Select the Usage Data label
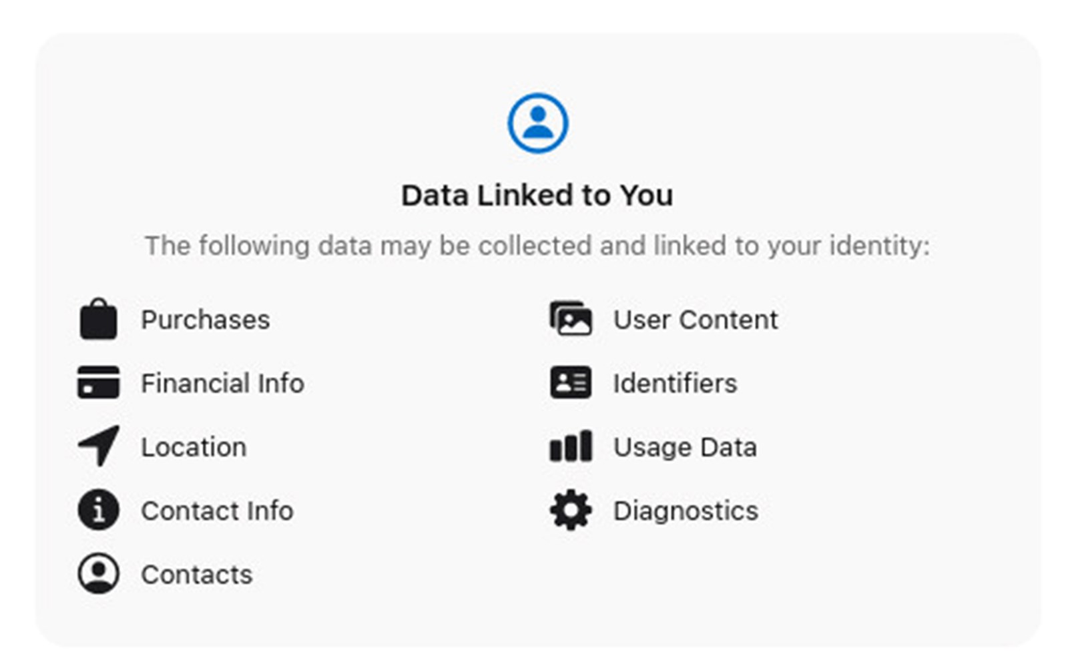This screenshot has height=672, width=1068. 685,446
